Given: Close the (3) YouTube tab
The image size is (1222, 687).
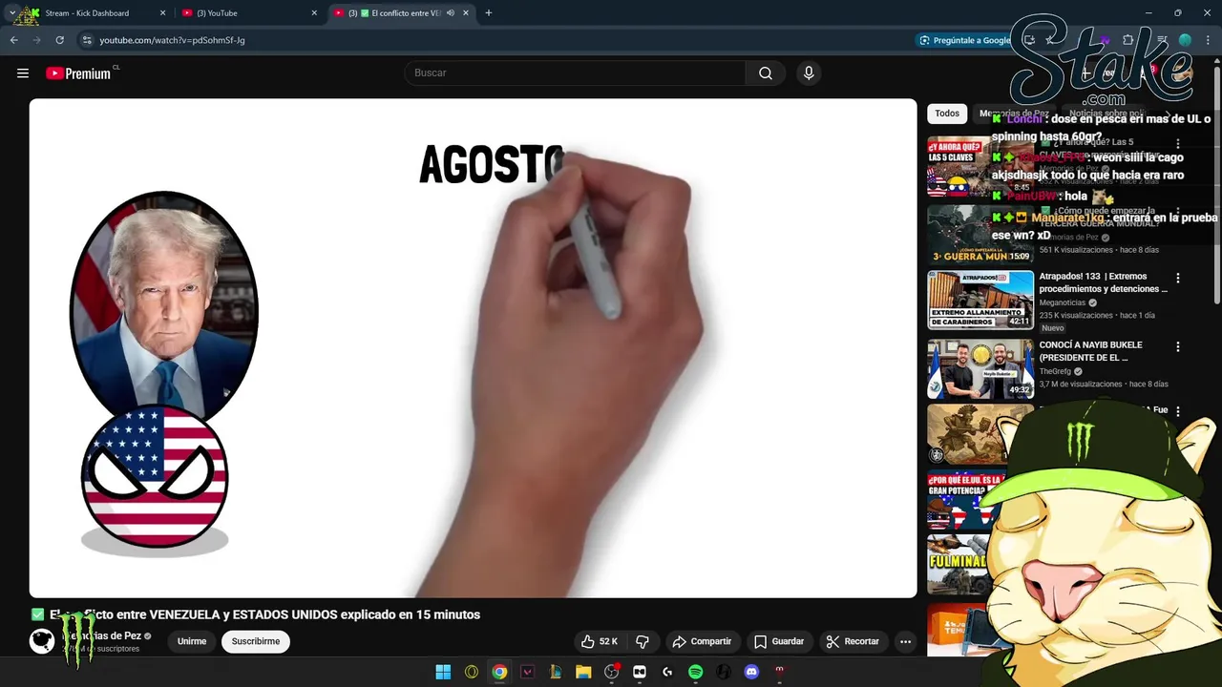Looking at the screenshot, I should tap(315, 13).
